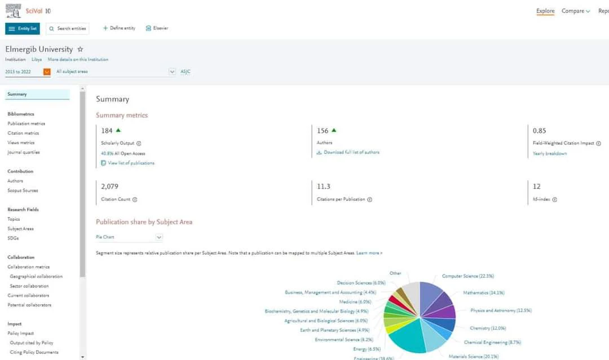Click the Agricultural and Biological Sciences label
This screenshot has height=360, width=609.
pos(326,321)
